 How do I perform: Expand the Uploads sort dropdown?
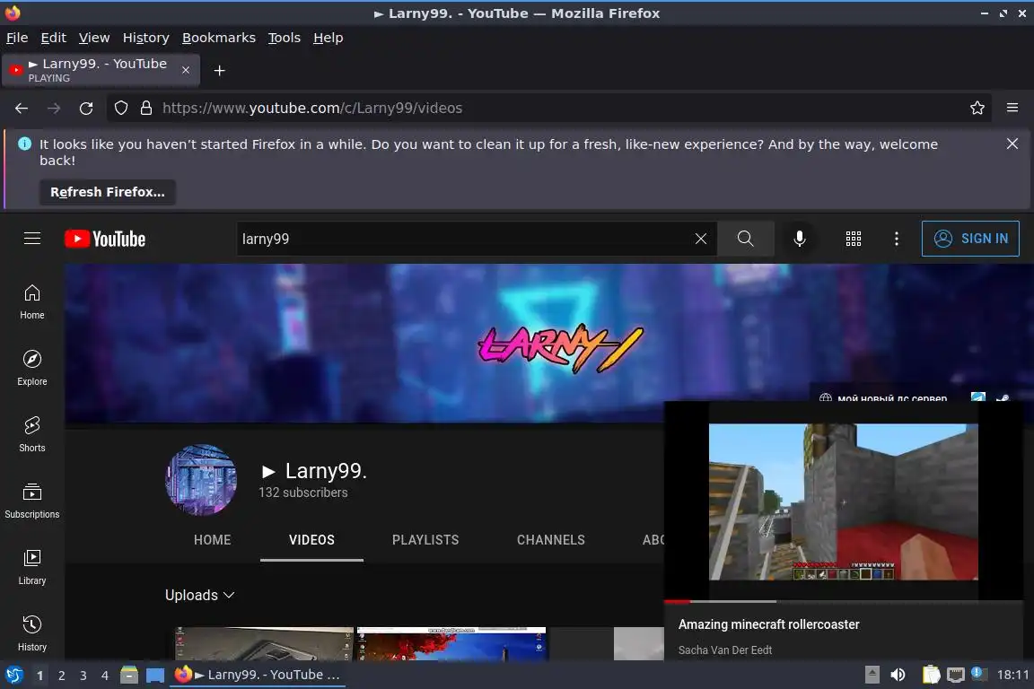(x=200, y=595)
